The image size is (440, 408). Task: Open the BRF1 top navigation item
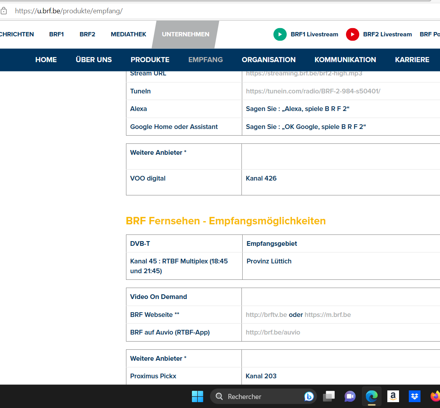(x=57, y=34)
